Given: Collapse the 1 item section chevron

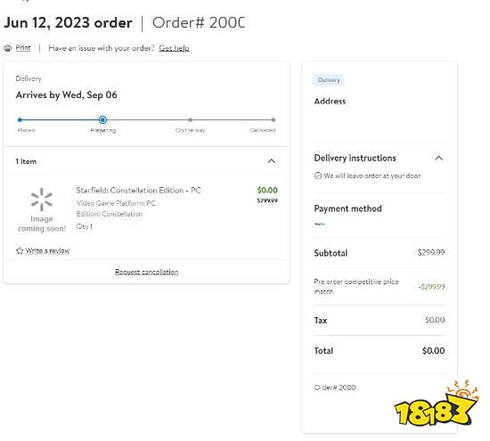Looking at the screenshot, I should click(x=272, y=161).
